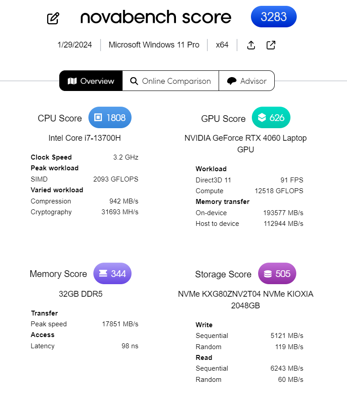Switch to the Overview tab
This screenshot has width=347, height=411.
point(91,81)
